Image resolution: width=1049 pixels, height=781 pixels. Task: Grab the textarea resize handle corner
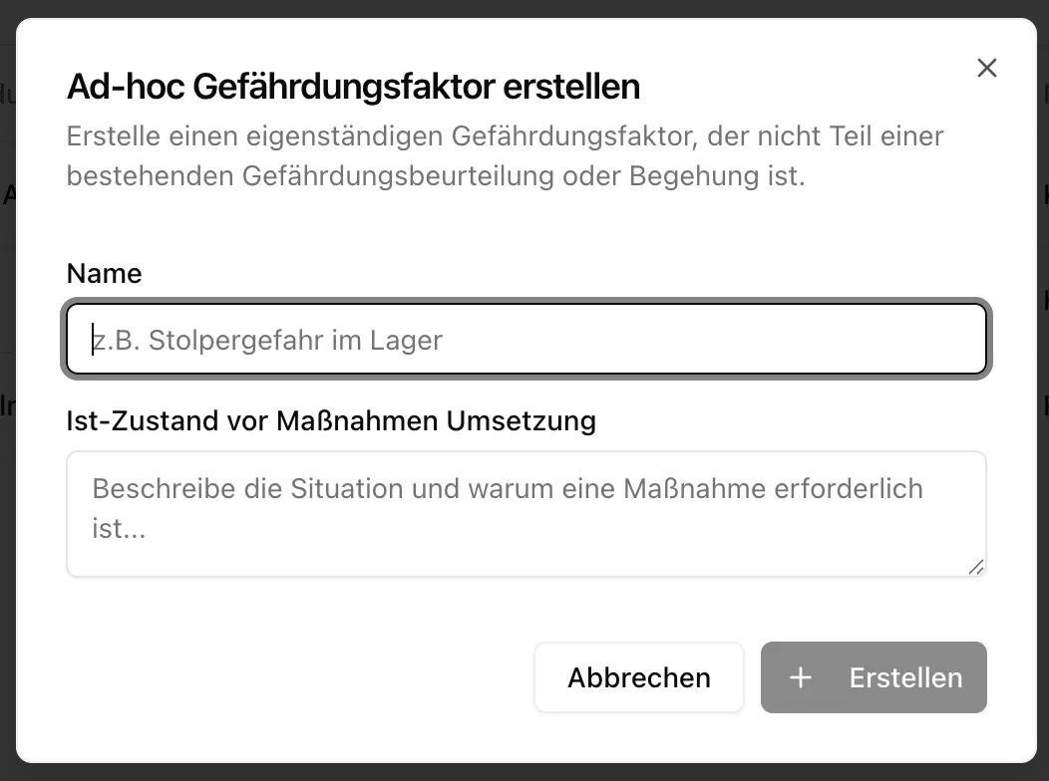coord(975,566)
